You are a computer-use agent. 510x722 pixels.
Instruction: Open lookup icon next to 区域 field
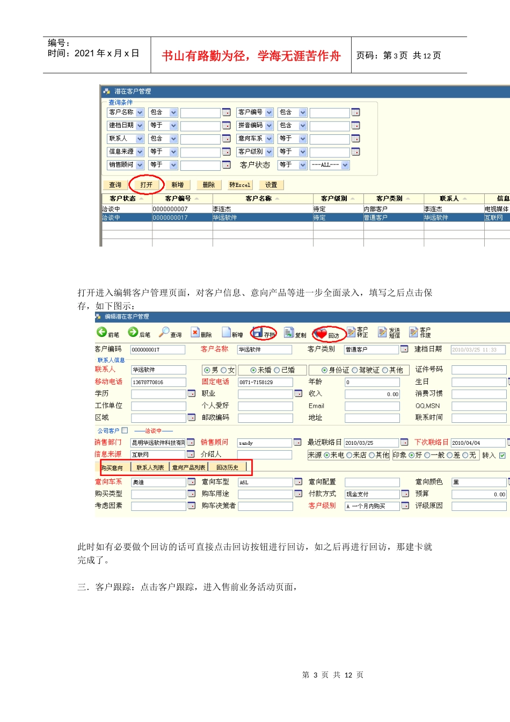point(191,417)
